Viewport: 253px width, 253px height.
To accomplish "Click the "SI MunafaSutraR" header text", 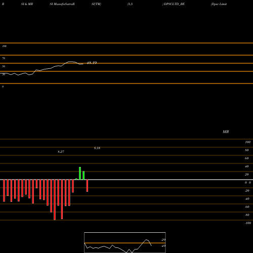I will [x=62, y=4].
